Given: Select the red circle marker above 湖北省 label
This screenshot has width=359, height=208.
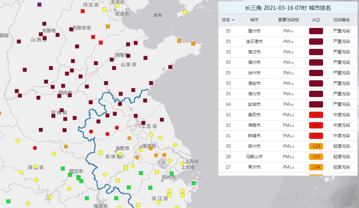Looking at the screenshot, I should pyautogui.click(x=35, y=148).
